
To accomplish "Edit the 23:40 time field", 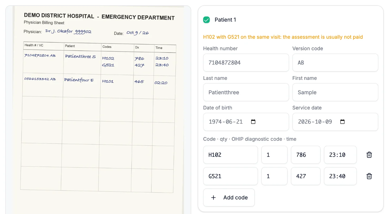I will tap(340, 176).
